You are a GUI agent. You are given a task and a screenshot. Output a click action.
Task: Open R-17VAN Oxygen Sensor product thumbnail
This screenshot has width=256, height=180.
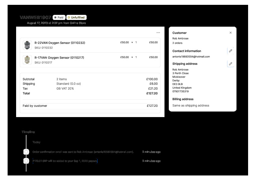click(x=27, y=60)
